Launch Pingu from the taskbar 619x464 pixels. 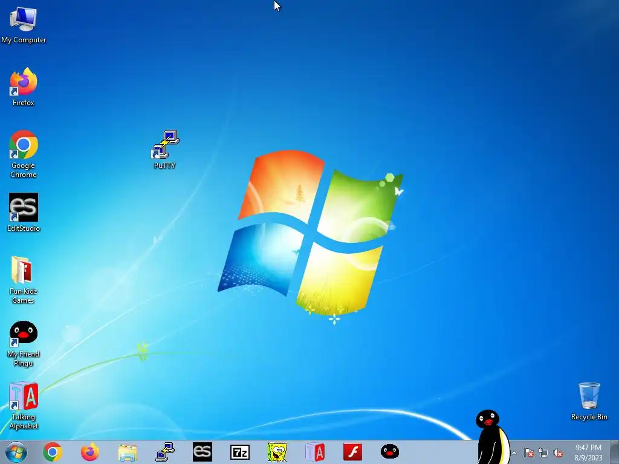click(390, 452)
